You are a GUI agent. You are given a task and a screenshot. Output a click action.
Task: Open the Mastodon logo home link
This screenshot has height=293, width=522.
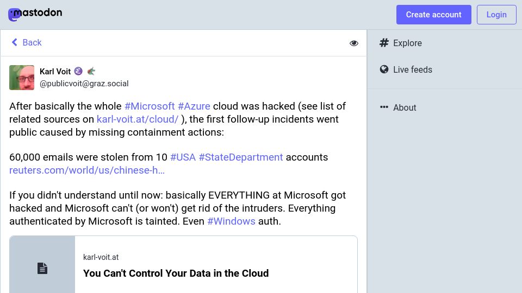[35, 14]
